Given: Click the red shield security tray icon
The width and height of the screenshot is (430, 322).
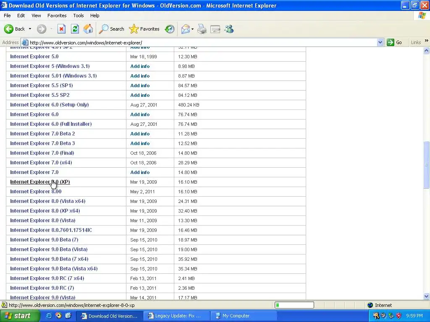Looking at the screenshot, I should (399, 316).
